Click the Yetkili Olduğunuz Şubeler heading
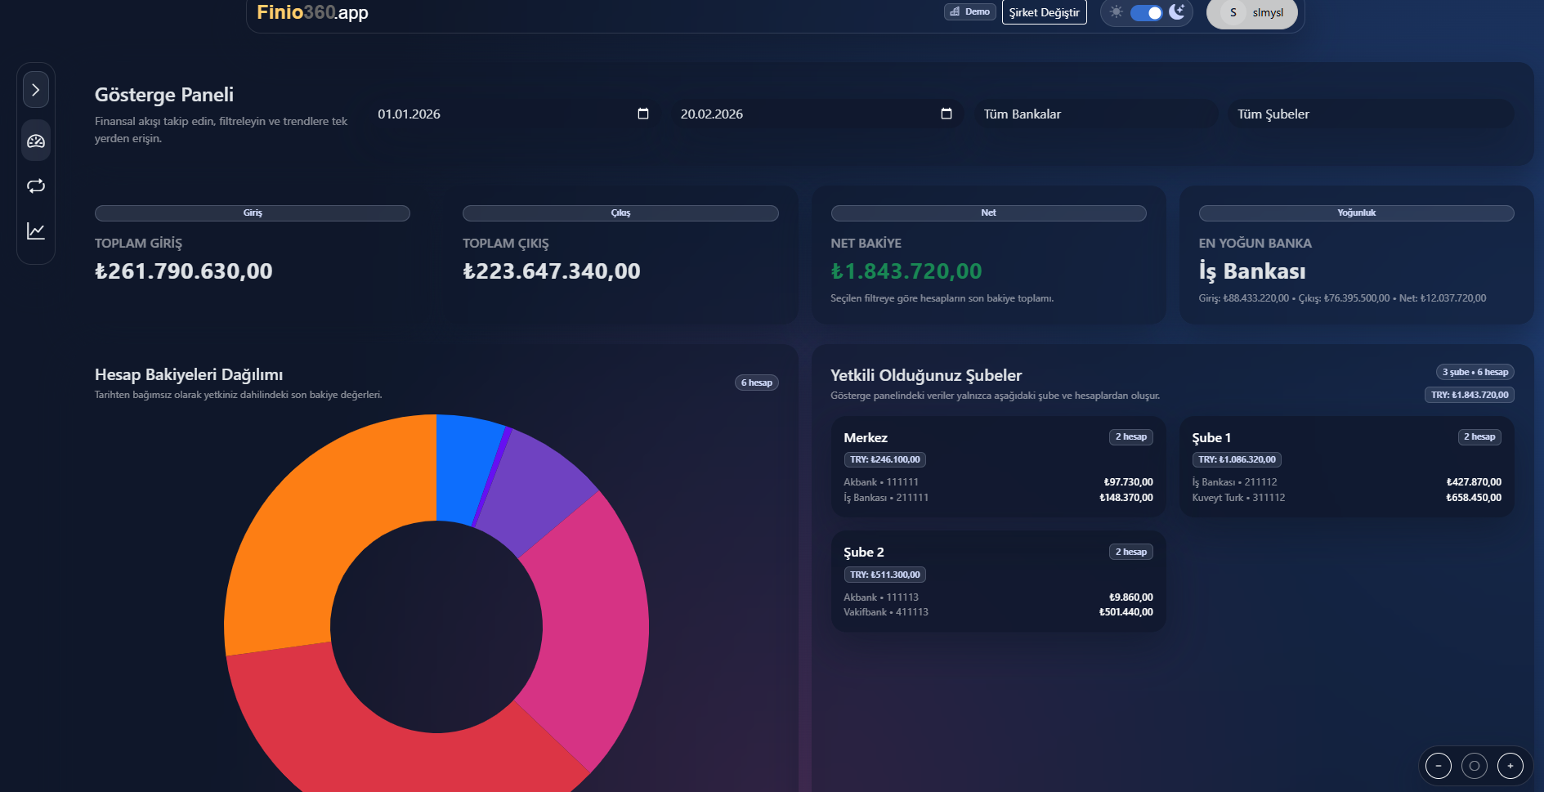The width and height of the screenshot is (1544, 792). [x=926, y=376]
